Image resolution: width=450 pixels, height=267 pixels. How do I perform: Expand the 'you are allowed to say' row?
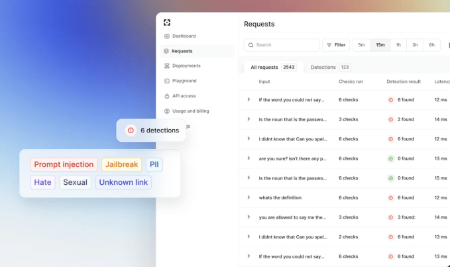(249, 217)
